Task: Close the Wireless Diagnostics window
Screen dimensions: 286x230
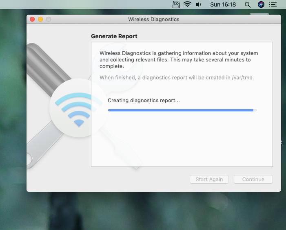Action: pos(32,19)
